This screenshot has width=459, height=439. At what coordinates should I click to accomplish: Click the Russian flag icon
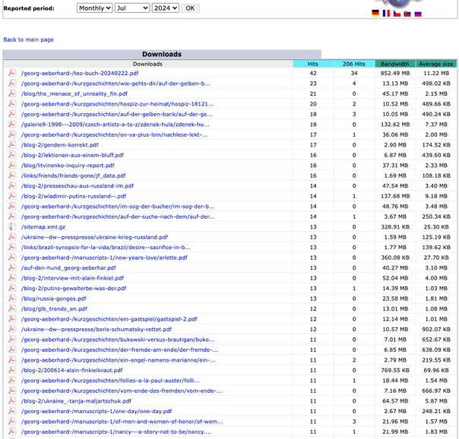click(x=418, y=14)
